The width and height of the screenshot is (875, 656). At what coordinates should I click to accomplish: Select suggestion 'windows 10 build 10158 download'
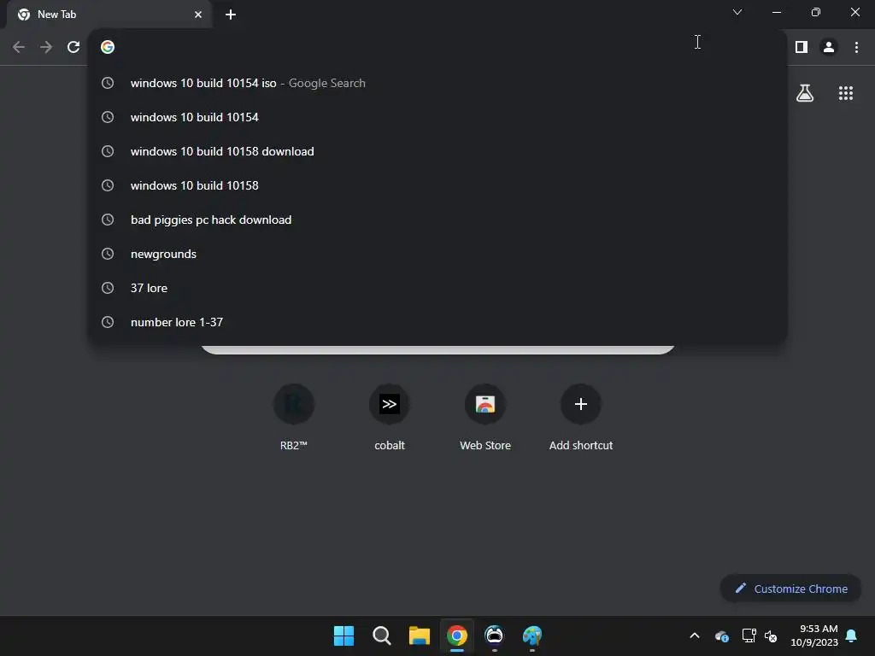438,151
